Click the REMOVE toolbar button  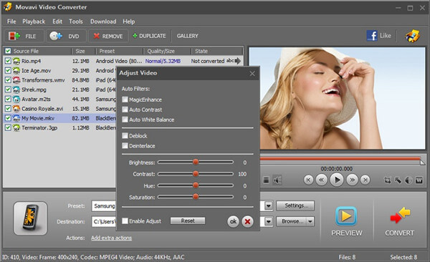[x=108, y=36]
